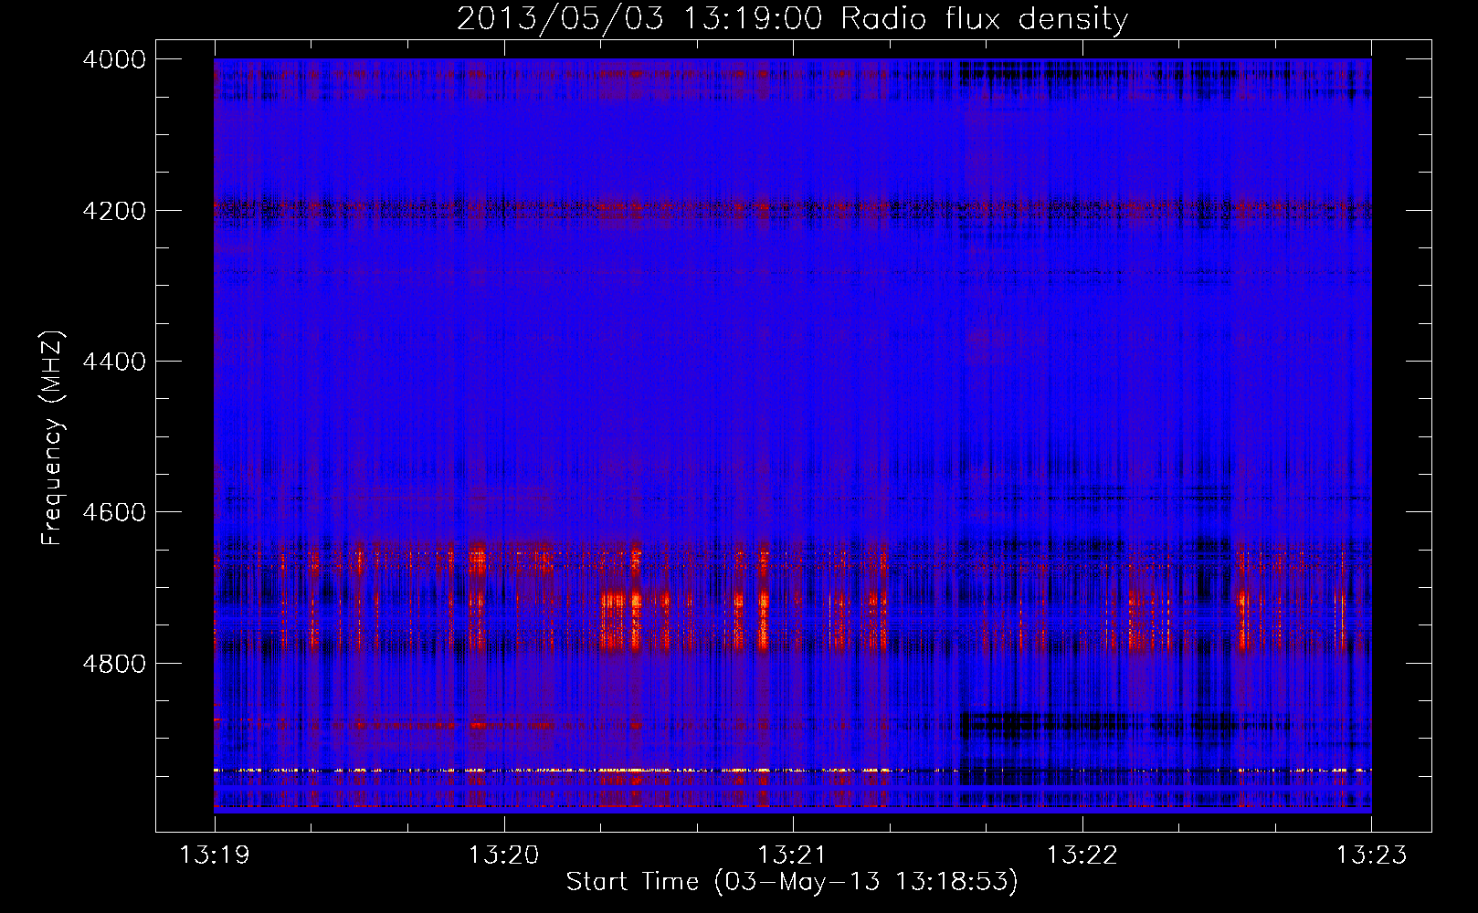Click the plot title "2013/05/03 13:19:00 Radio flux density"
The image size is (1478, 913).
point(792,19)
